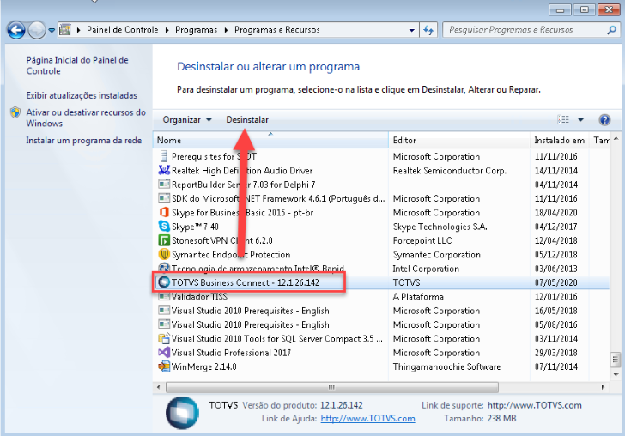Select Visual Studio Professional 2017 icon
Image resolution: width=625 pixels, height=436 pixels.
(x=164, y=352)
